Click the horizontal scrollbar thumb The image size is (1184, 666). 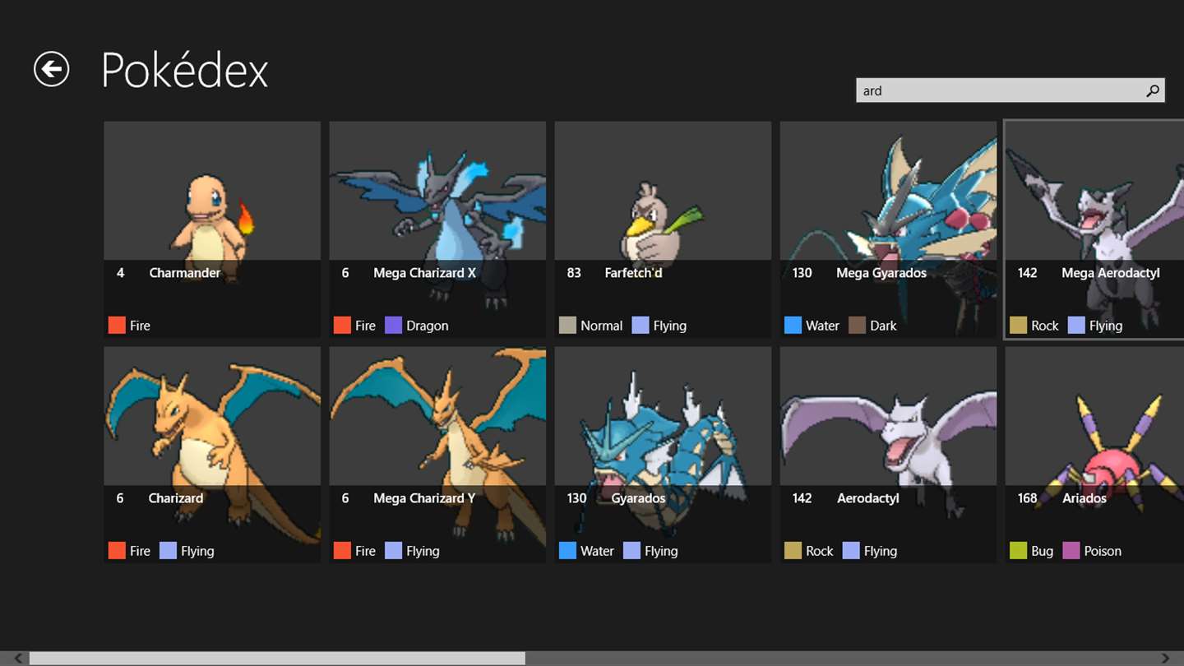[x=277, y=659]
